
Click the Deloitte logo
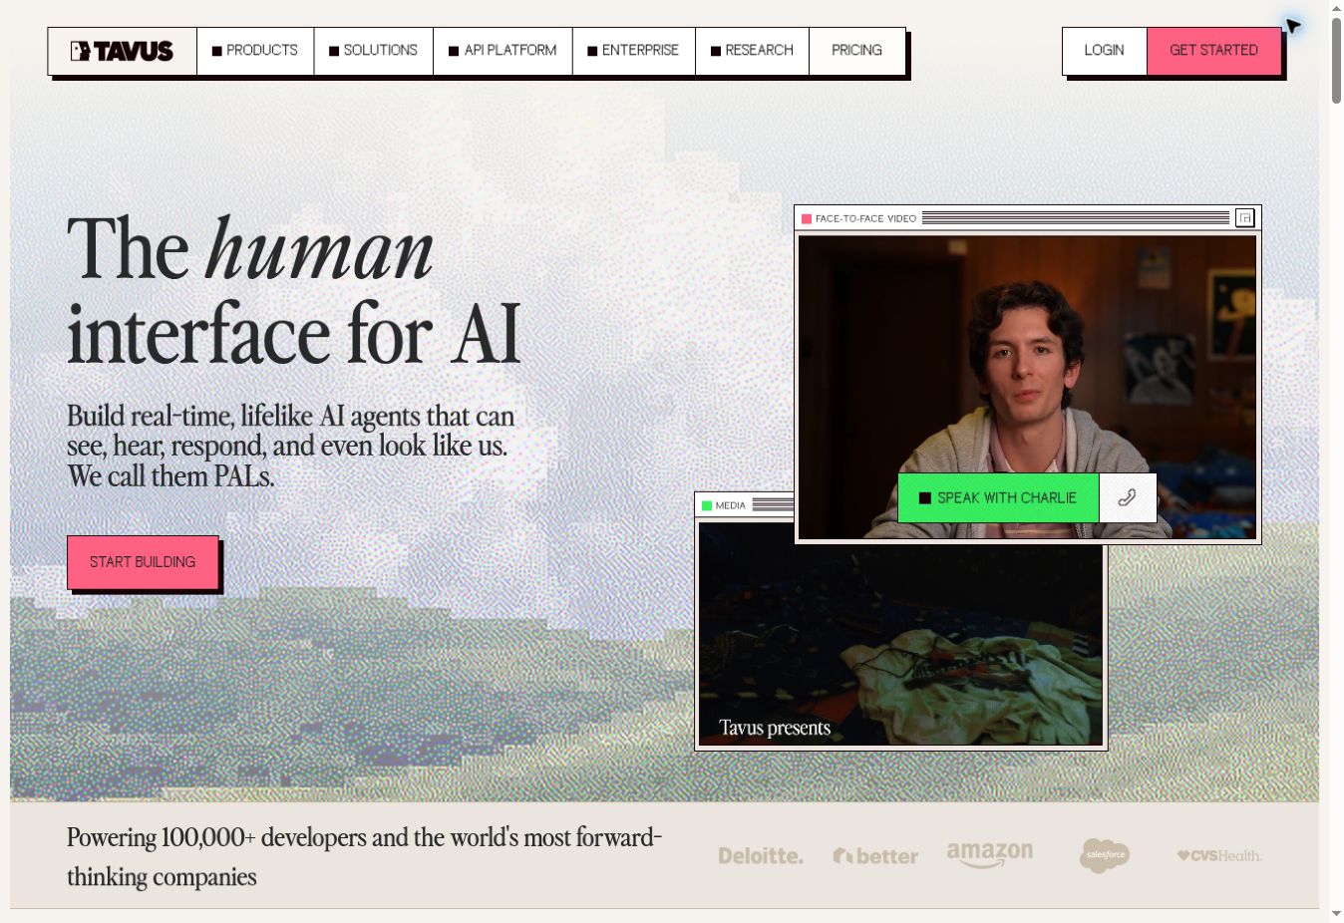761,855
